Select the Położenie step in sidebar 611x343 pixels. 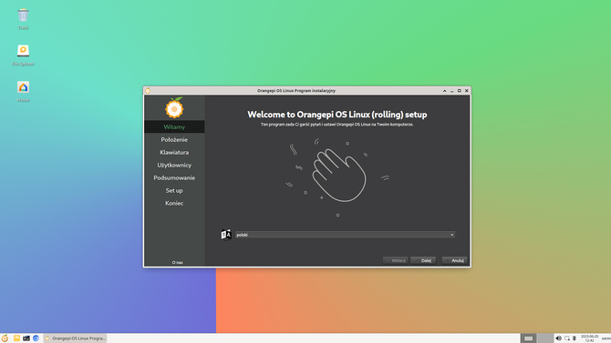point(174,139)
